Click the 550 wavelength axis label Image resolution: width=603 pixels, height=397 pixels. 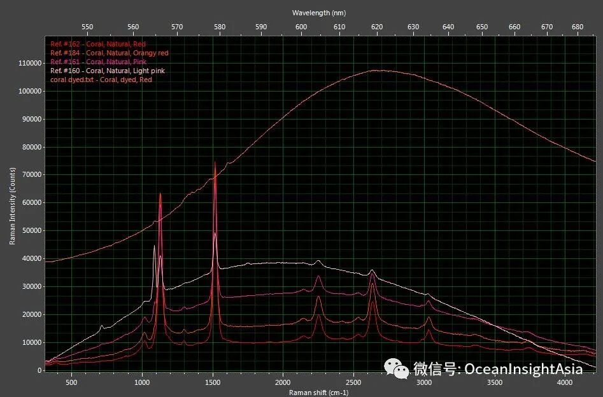click(87, 27)
